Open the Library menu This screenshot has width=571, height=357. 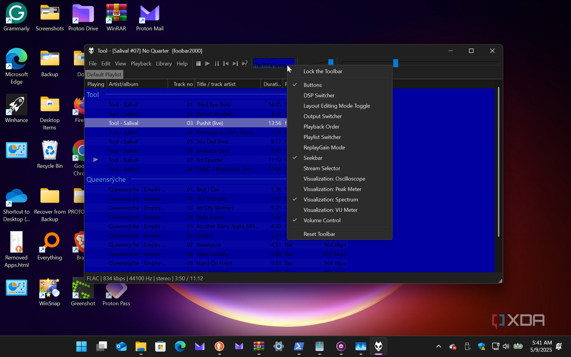pyautogui.click(x=164, y=63)
